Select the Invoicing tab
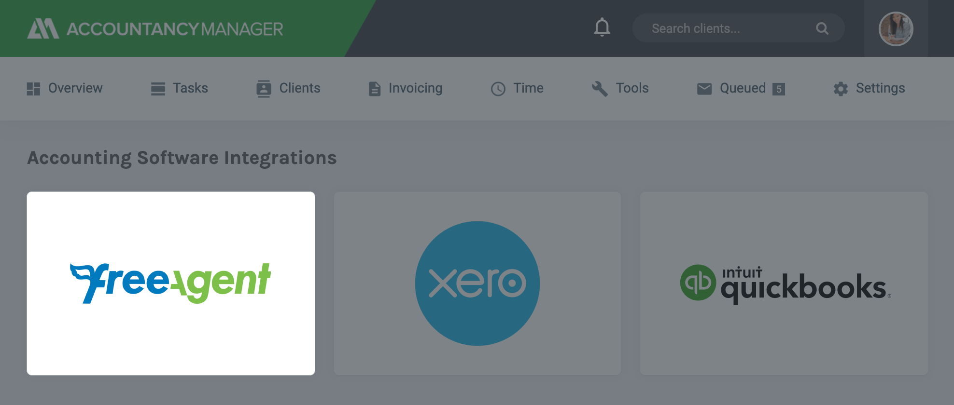This screenshot has height=405, width=954. [x=406, y=88]
